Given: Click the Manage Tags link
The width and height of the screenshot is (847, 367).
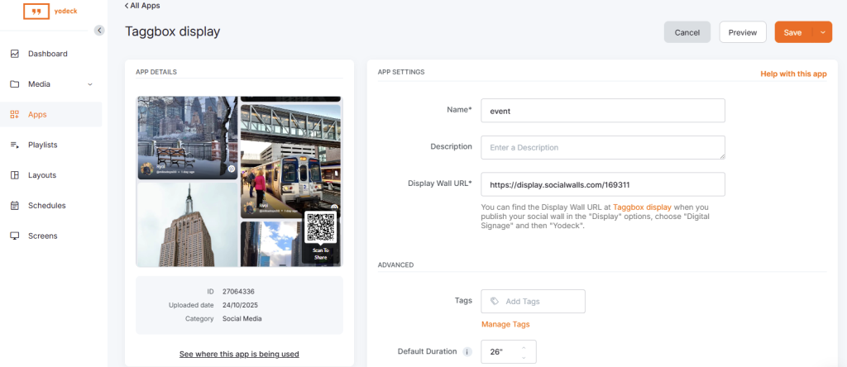Looking at the screenshot, I should [x=505, y=324].
